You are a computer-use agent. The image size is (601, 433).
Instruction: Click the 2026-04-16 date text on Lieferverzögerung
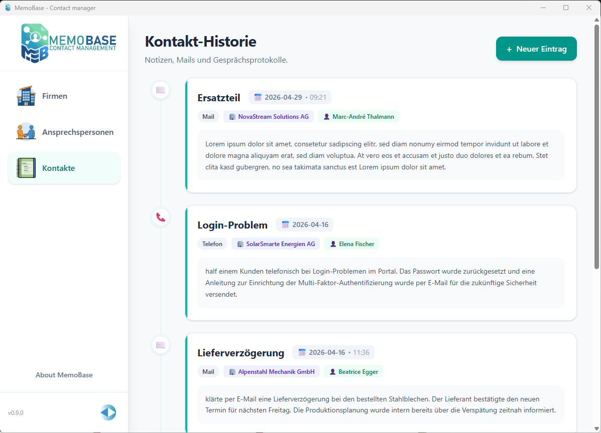tap(327, 352)
